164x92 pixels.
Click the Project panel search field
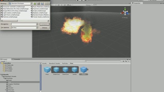(x=103, y=61)
